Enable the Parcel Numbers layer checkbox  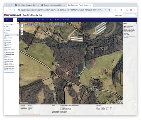(x=5, y=37)
